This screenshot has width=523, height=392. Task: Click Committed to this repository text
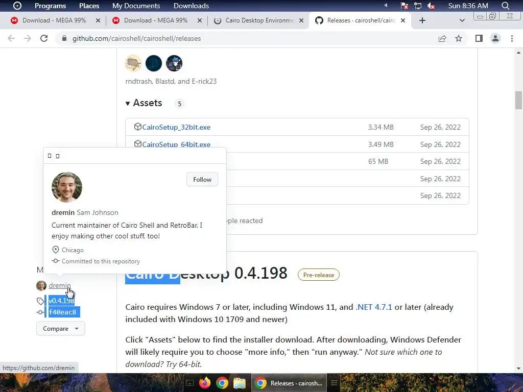[x=101, y=261]
